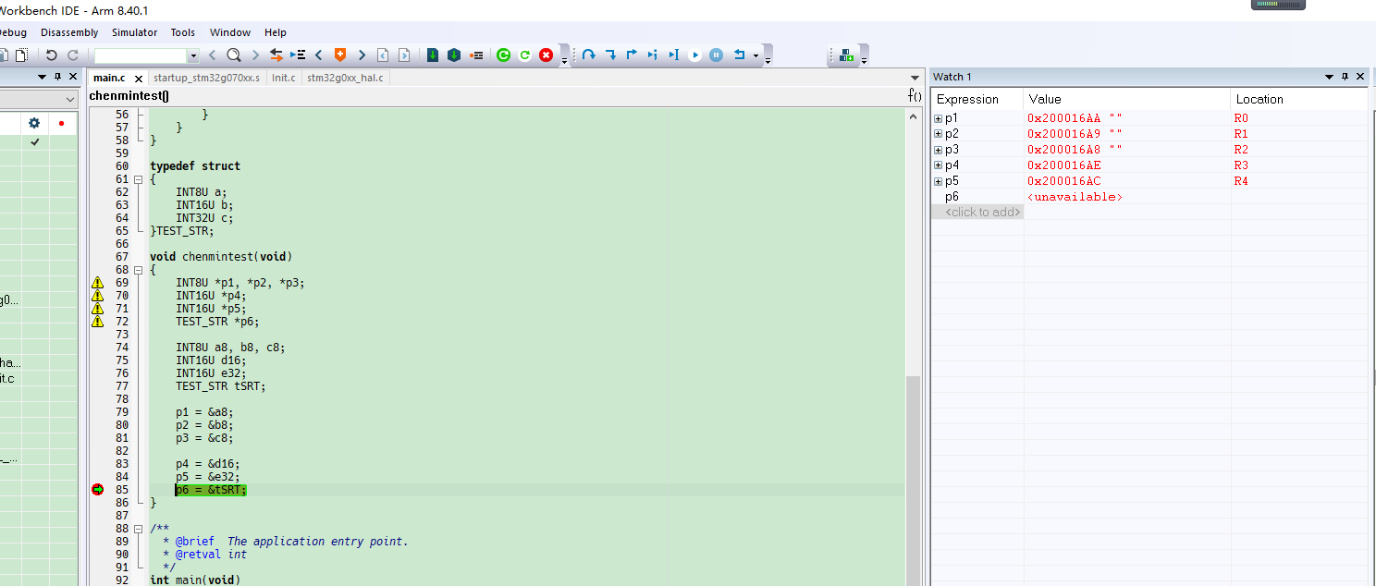
Task: Jump to previous bookmark
Action: click(x=319, y=55)
